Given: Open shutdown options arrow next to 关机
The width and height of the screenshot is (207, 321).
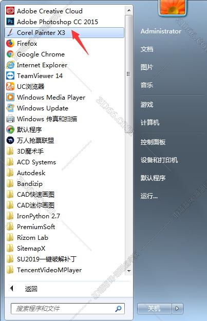Looking at the screenshot, I should [177, 308].
